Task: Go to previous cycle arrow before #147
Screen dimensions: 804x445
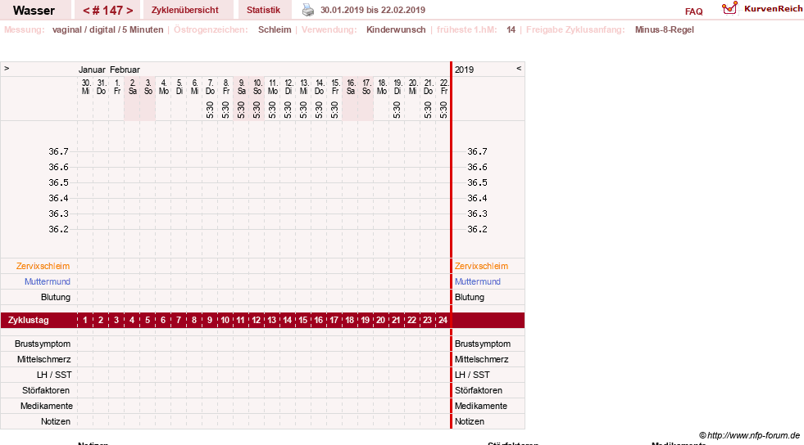Action: click(x=86, y=11)
